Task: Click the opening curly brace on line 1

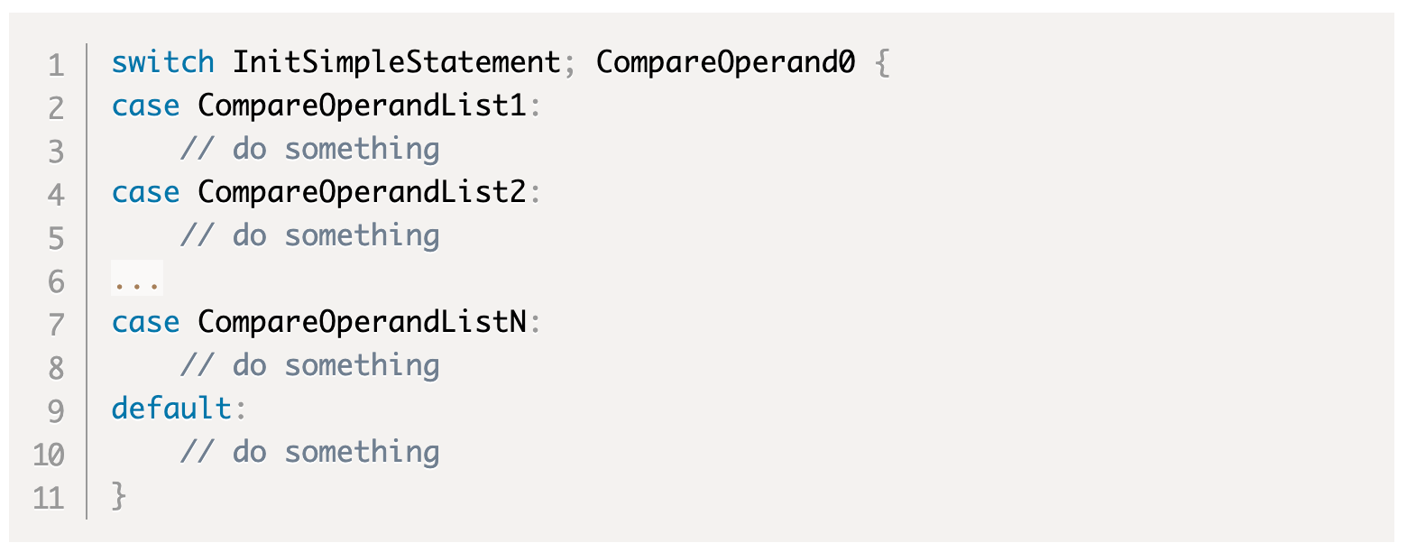Action: click(882, 63)
